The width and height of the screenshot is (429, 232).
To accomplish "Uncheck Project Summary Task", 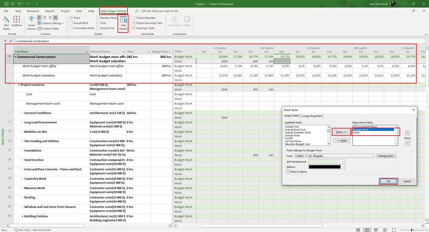I will point(134,23).
